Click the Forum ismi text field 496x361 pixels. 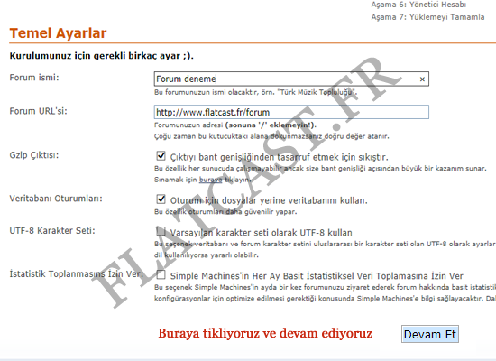(x=291, y=79)
